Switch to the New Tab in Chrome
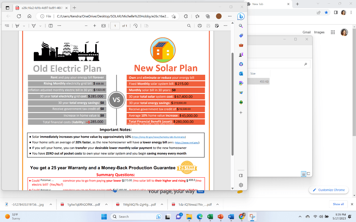The image size is (356, 222). coord(267,4)
